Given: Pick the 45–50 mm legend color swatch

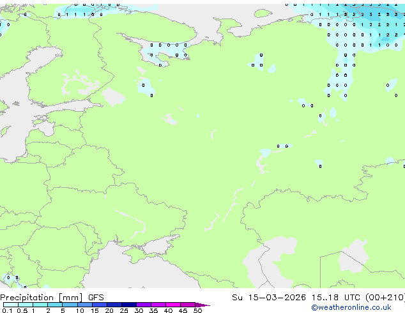Looking at the screenshot, I should pyautogui.click(x=188, y=305).
